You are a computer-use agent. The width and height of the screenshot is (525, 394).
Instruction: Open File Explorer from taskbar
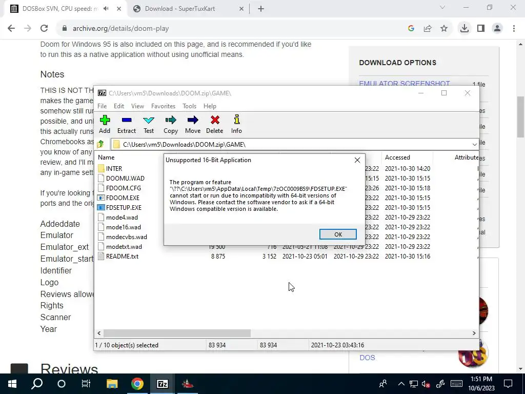(112, 384)
